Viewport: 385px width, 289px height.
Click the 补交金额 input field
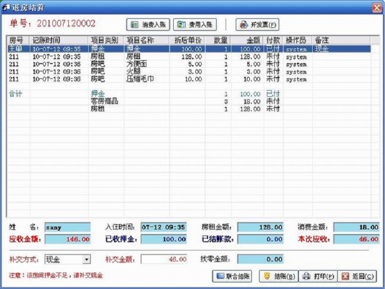(164, 260)
